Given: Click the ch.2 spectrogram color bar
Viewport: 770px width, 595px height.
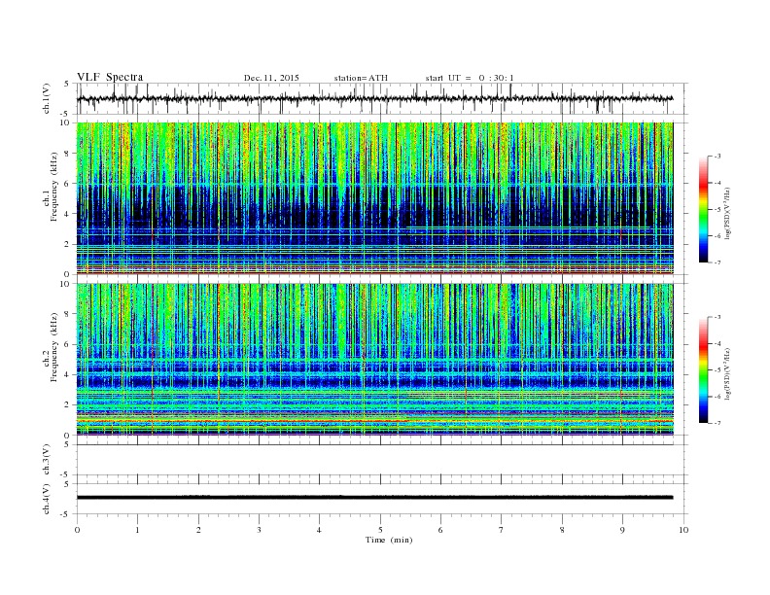Looking at the screenshot, I should tap(703, 369).
